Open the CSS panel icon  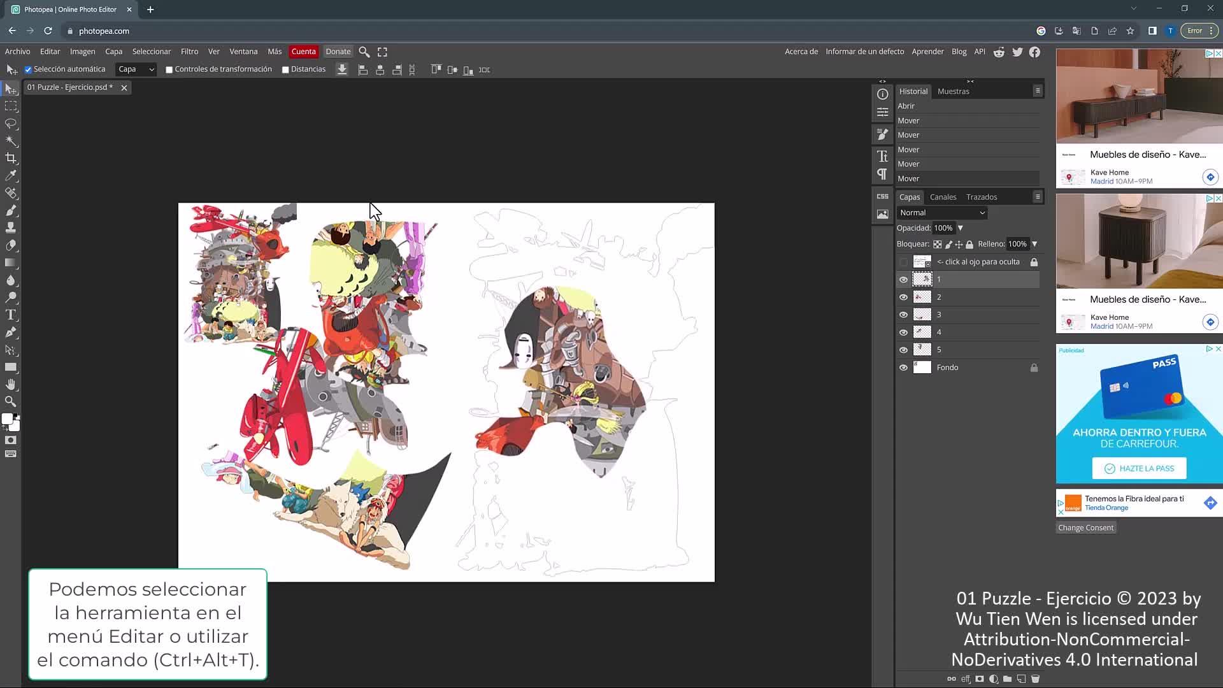point(882,196)
